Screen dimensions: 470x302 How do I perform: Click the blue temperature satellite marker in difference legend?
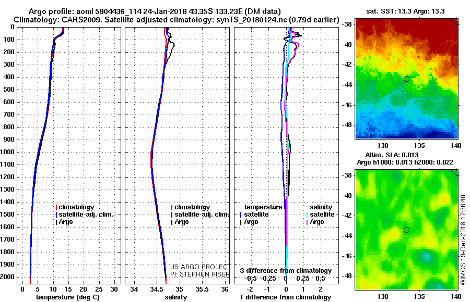tap(241, 215)
